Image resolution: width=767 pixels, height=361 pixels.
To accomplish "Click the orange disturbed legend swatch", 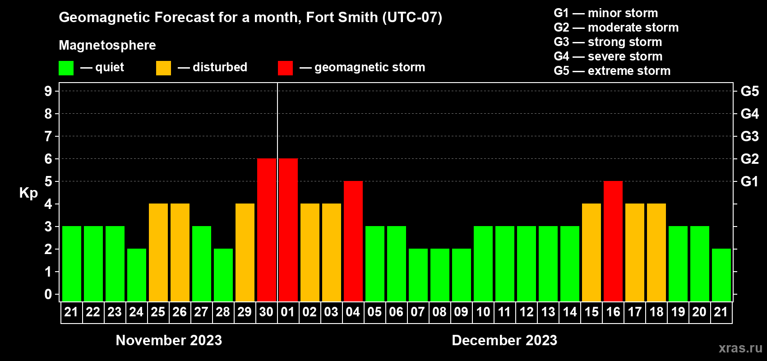I will [x=163, y=68].
